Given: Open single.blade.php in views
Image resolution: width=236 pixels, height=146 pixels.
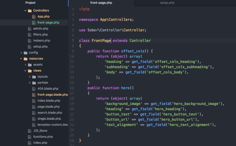Looking at the screenshot, I should pyautogui.click(x=49, y=119).
